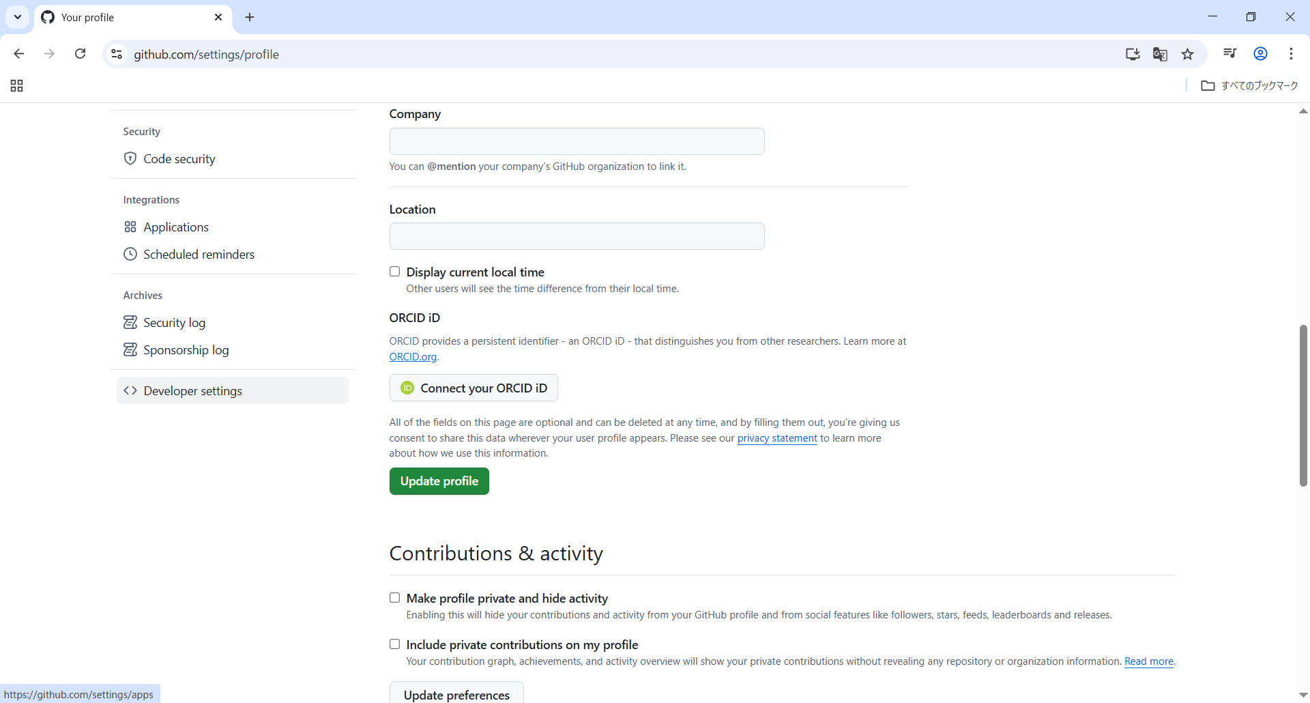Click the Sponsorship log icon

(x=130, y=349)
